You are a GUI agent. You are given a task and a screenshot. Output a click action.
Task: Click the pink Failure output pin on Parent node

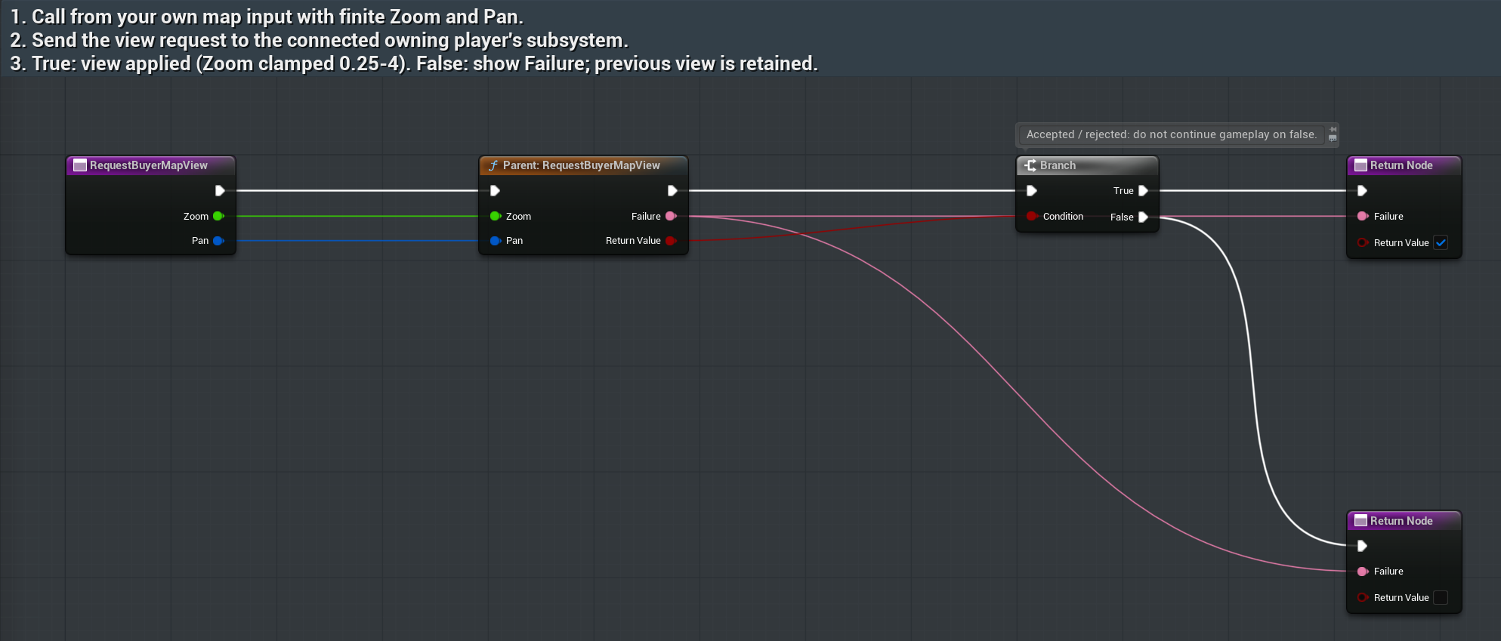coord(671,216)
